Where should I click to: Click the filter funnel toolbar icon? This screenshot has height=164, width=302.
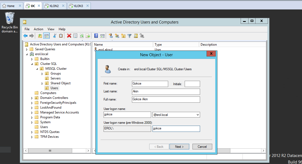(130, 36)
